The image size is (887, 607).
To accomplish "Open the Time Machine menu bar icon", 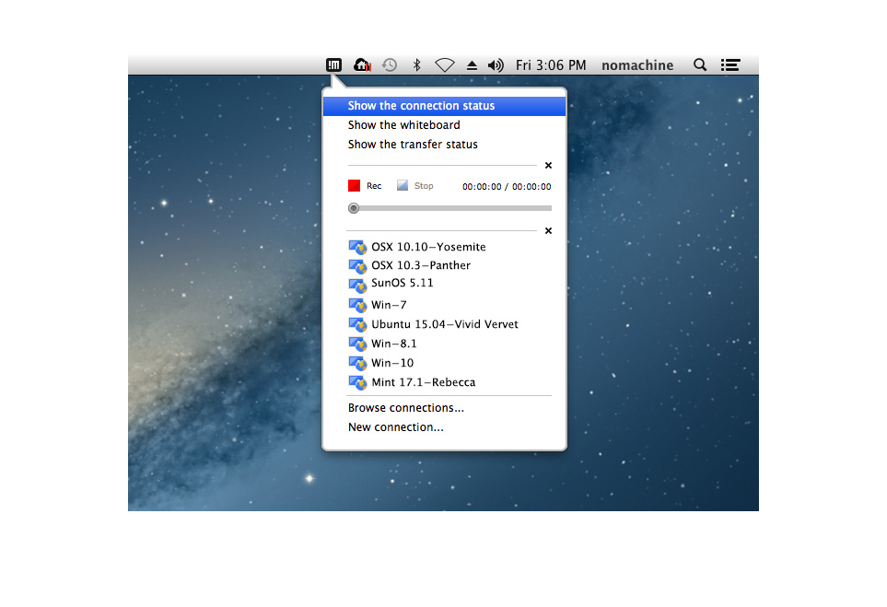I will point(390,65).
